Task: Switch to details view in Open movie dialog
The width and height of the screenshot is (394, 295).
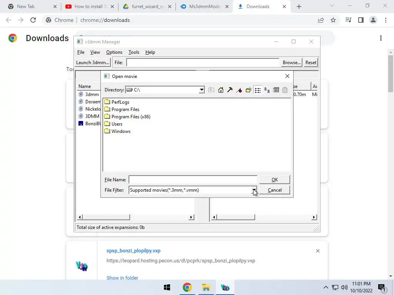Action: coord(276,90)
